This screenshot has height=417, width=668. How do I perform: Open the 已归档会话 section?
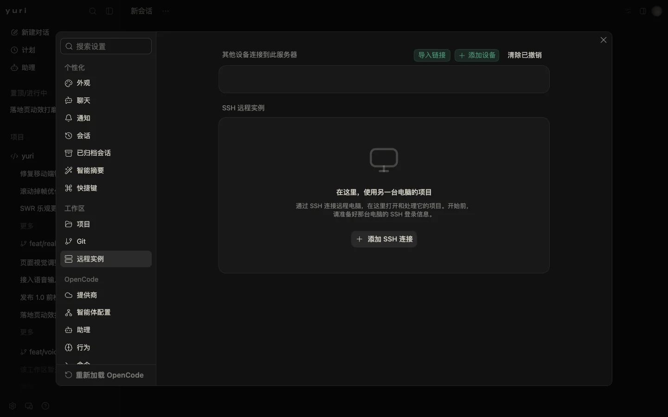[x=106, y=153]
